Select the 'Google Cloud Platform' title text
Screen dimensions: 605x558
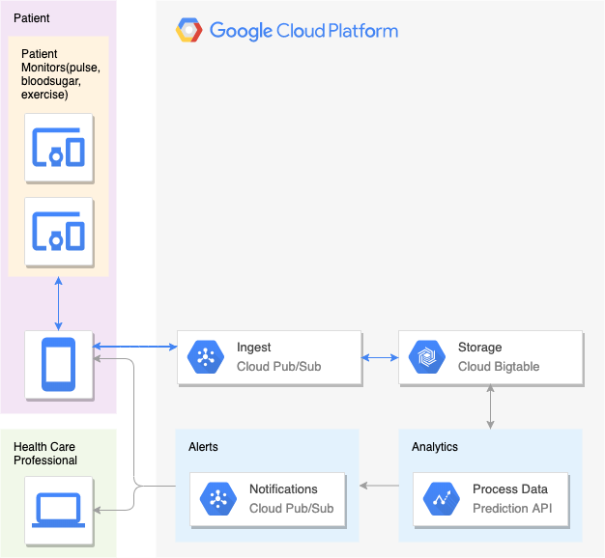[x=303, y=31]
